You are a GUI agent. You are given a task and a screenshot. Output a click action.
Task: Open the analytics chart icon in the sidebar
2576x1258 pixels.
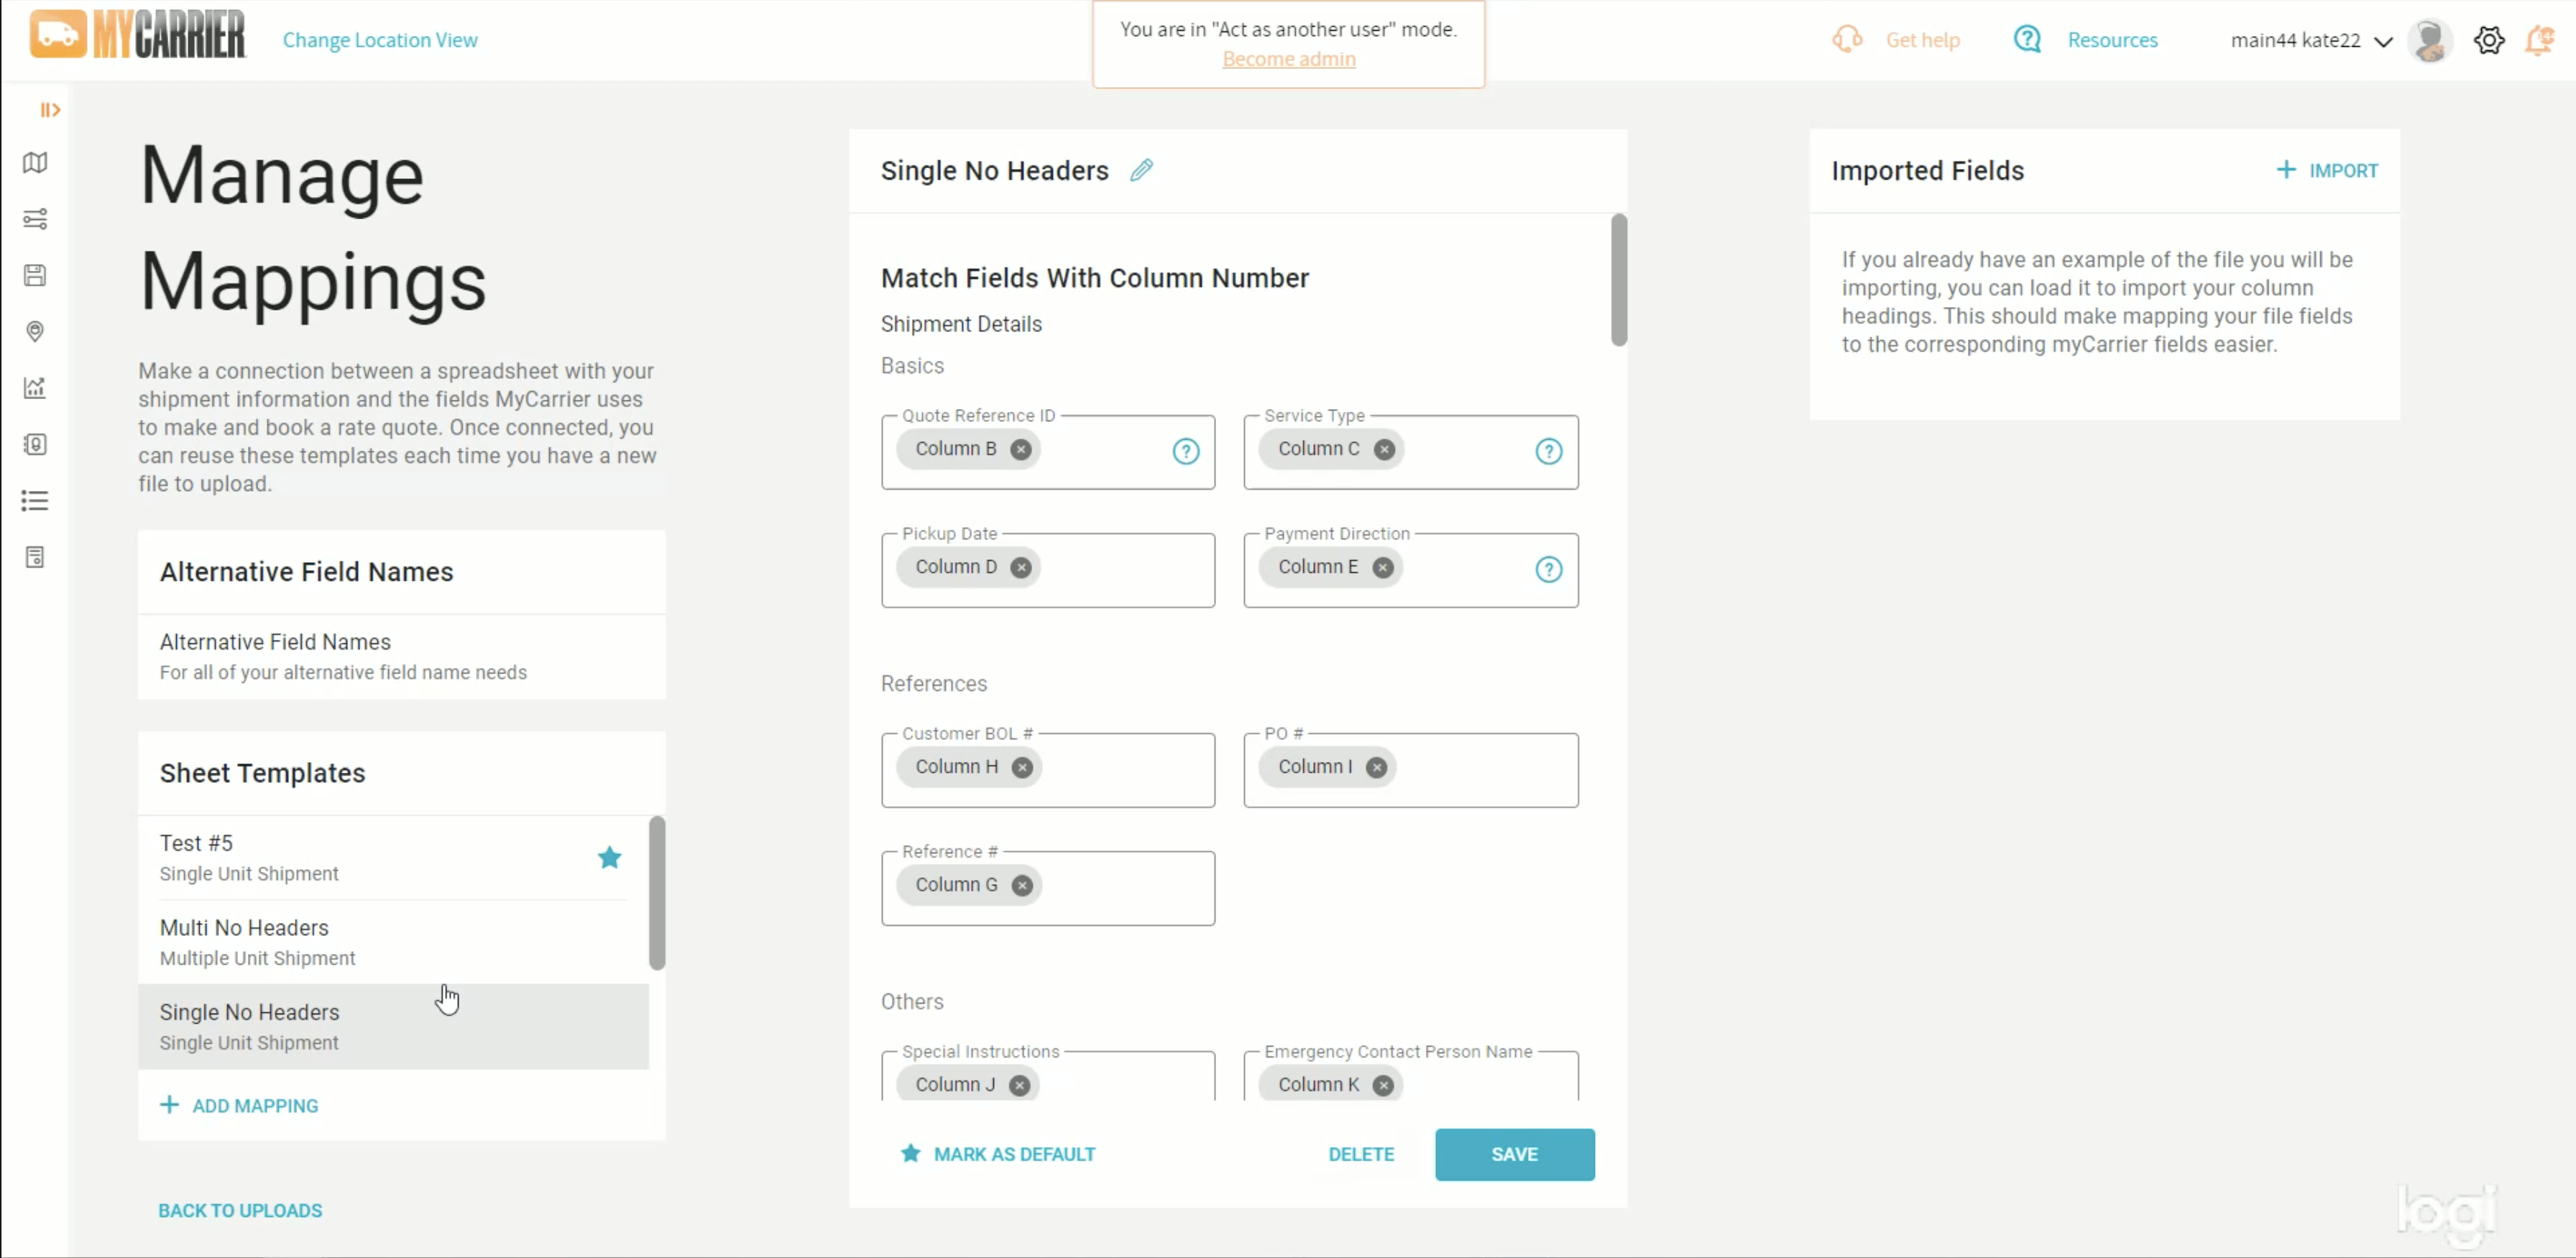(35, 388)
